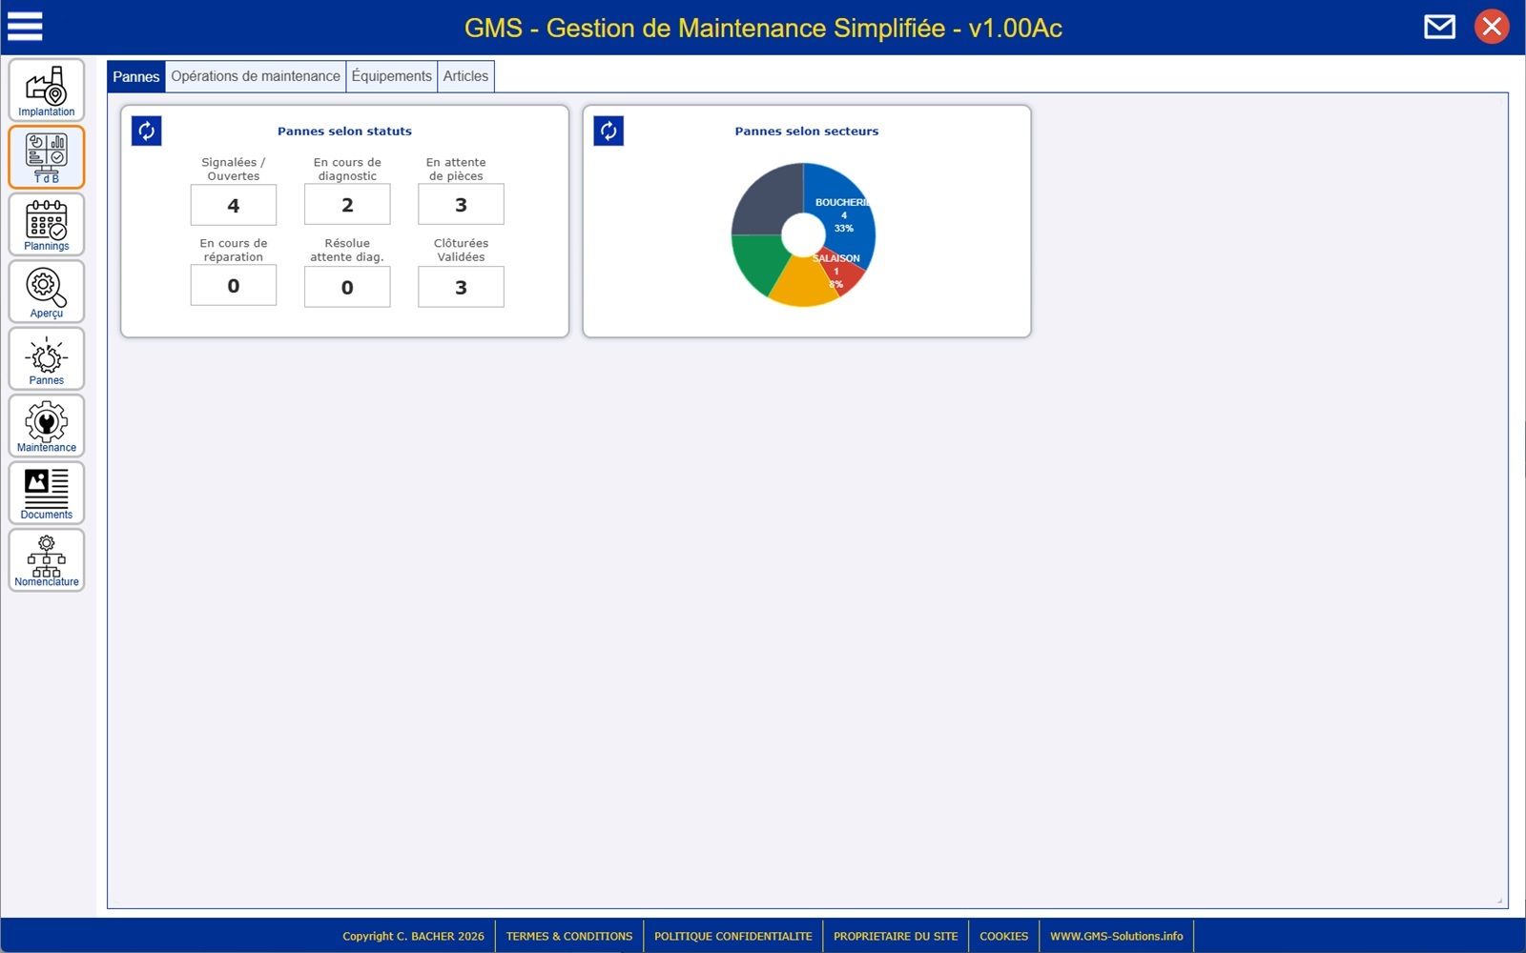Open the mail envelope icon
The height and width of the screenshot is (953, 1526).
tap(1439, 27)
